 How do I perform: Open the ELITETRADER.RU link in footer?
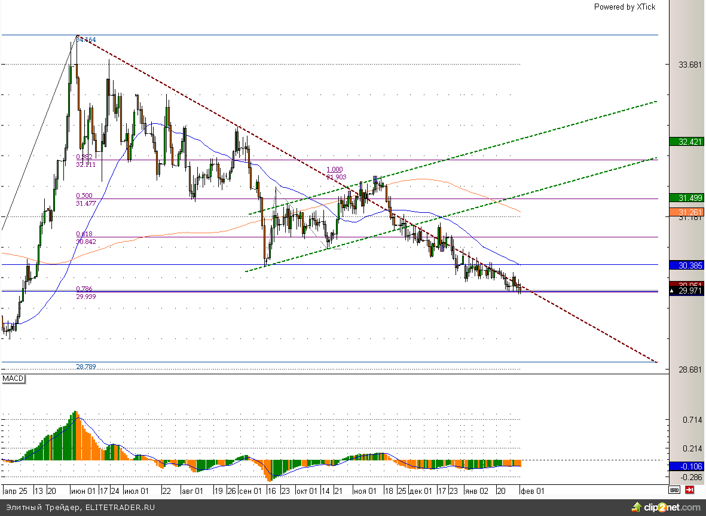121,508
